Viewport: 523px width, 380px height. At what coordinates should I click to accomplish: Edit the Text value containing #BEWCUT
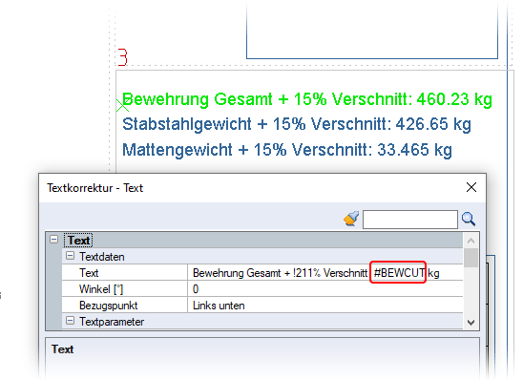click(x=324, y=272)
